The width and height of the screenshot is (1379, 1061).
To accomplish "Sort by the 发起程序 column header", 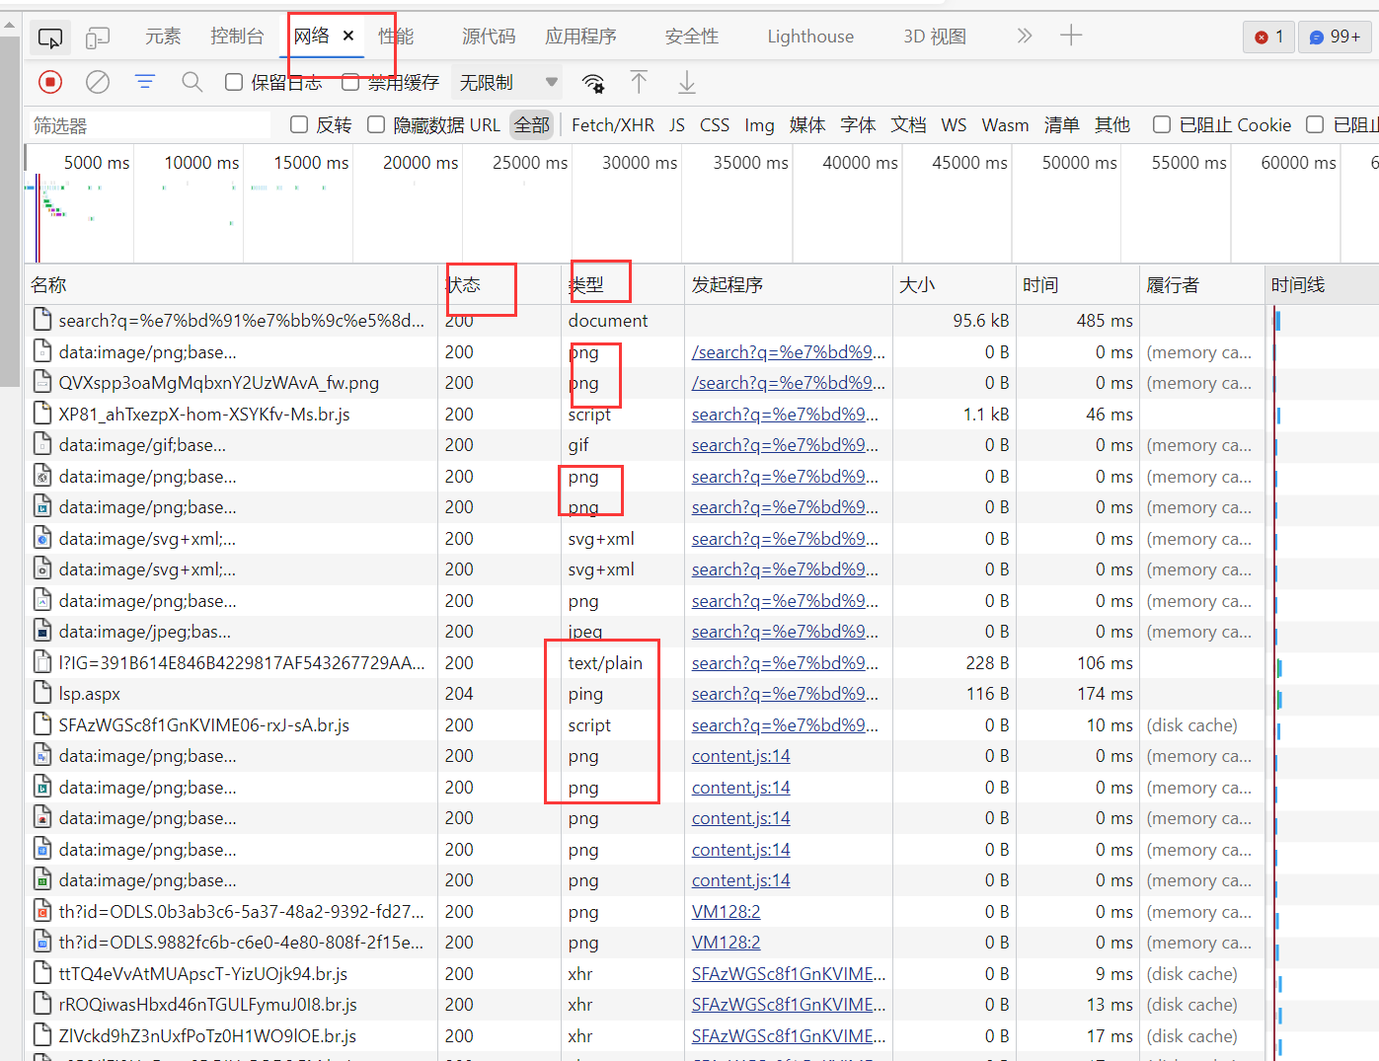I will (x=788, y=285).
